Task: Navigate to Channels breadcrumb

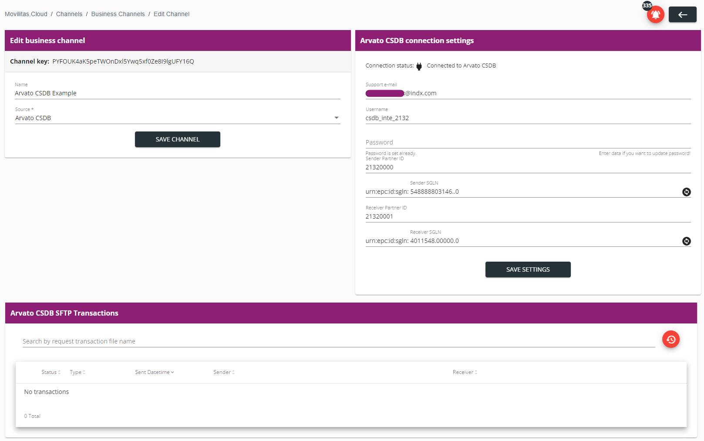Action: [69, 14]
